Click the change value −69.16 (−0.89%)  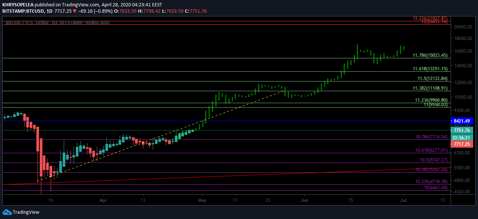tap(96, 11)
